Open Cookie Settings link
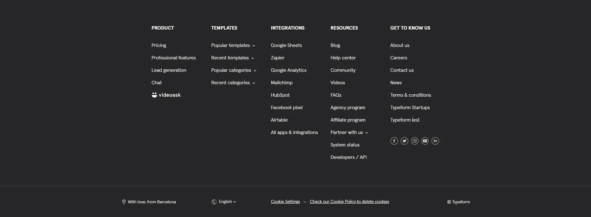This screenshot has height=217, width=591. [x=285, y=202]
